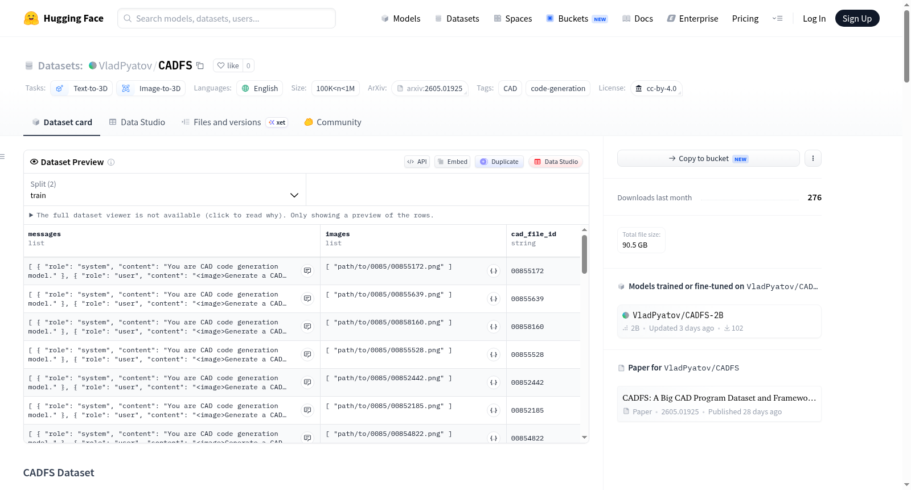Expand messages cell for row 00855172
The image size is (911, 490).
[x=307, y=271]
